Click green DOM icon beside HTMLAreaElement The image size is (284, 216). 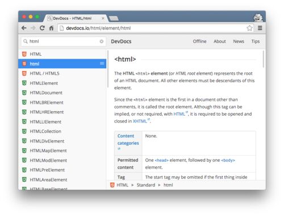[x=24, y=180]
